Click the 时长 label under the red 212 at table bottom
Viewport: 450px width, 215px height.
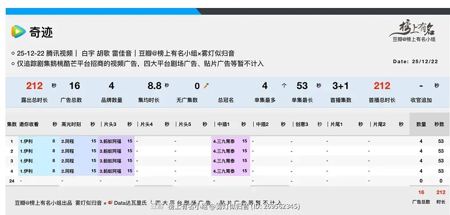[441, 202]
